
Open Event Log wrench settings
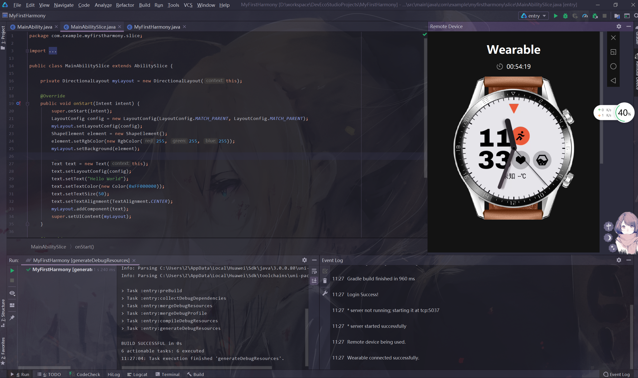tap(325, 293)
